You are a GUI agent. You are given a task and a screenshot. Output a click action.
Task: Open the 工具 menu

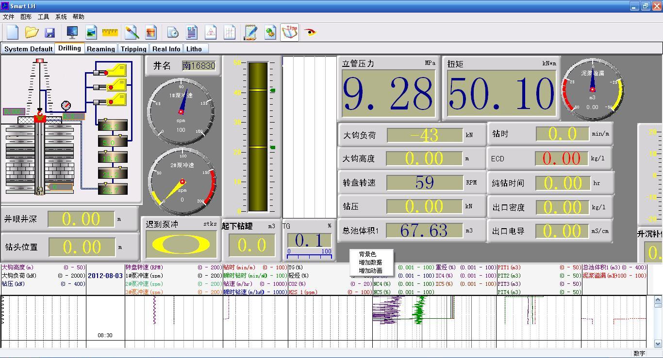tap(44, 17)
